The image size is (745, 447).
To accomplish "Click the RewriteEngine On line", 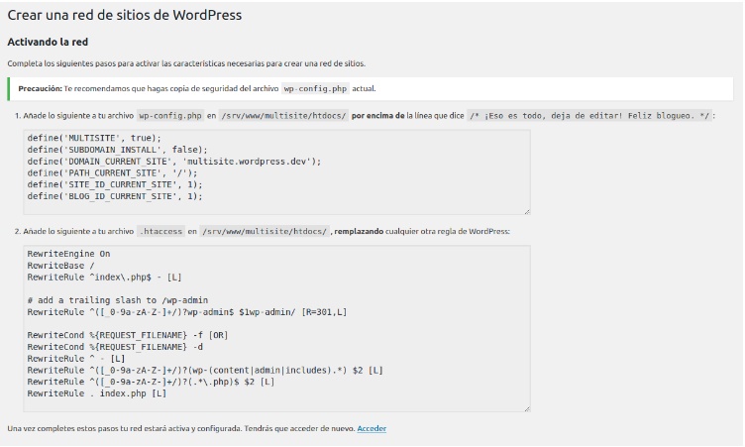I will coord(68,254).
